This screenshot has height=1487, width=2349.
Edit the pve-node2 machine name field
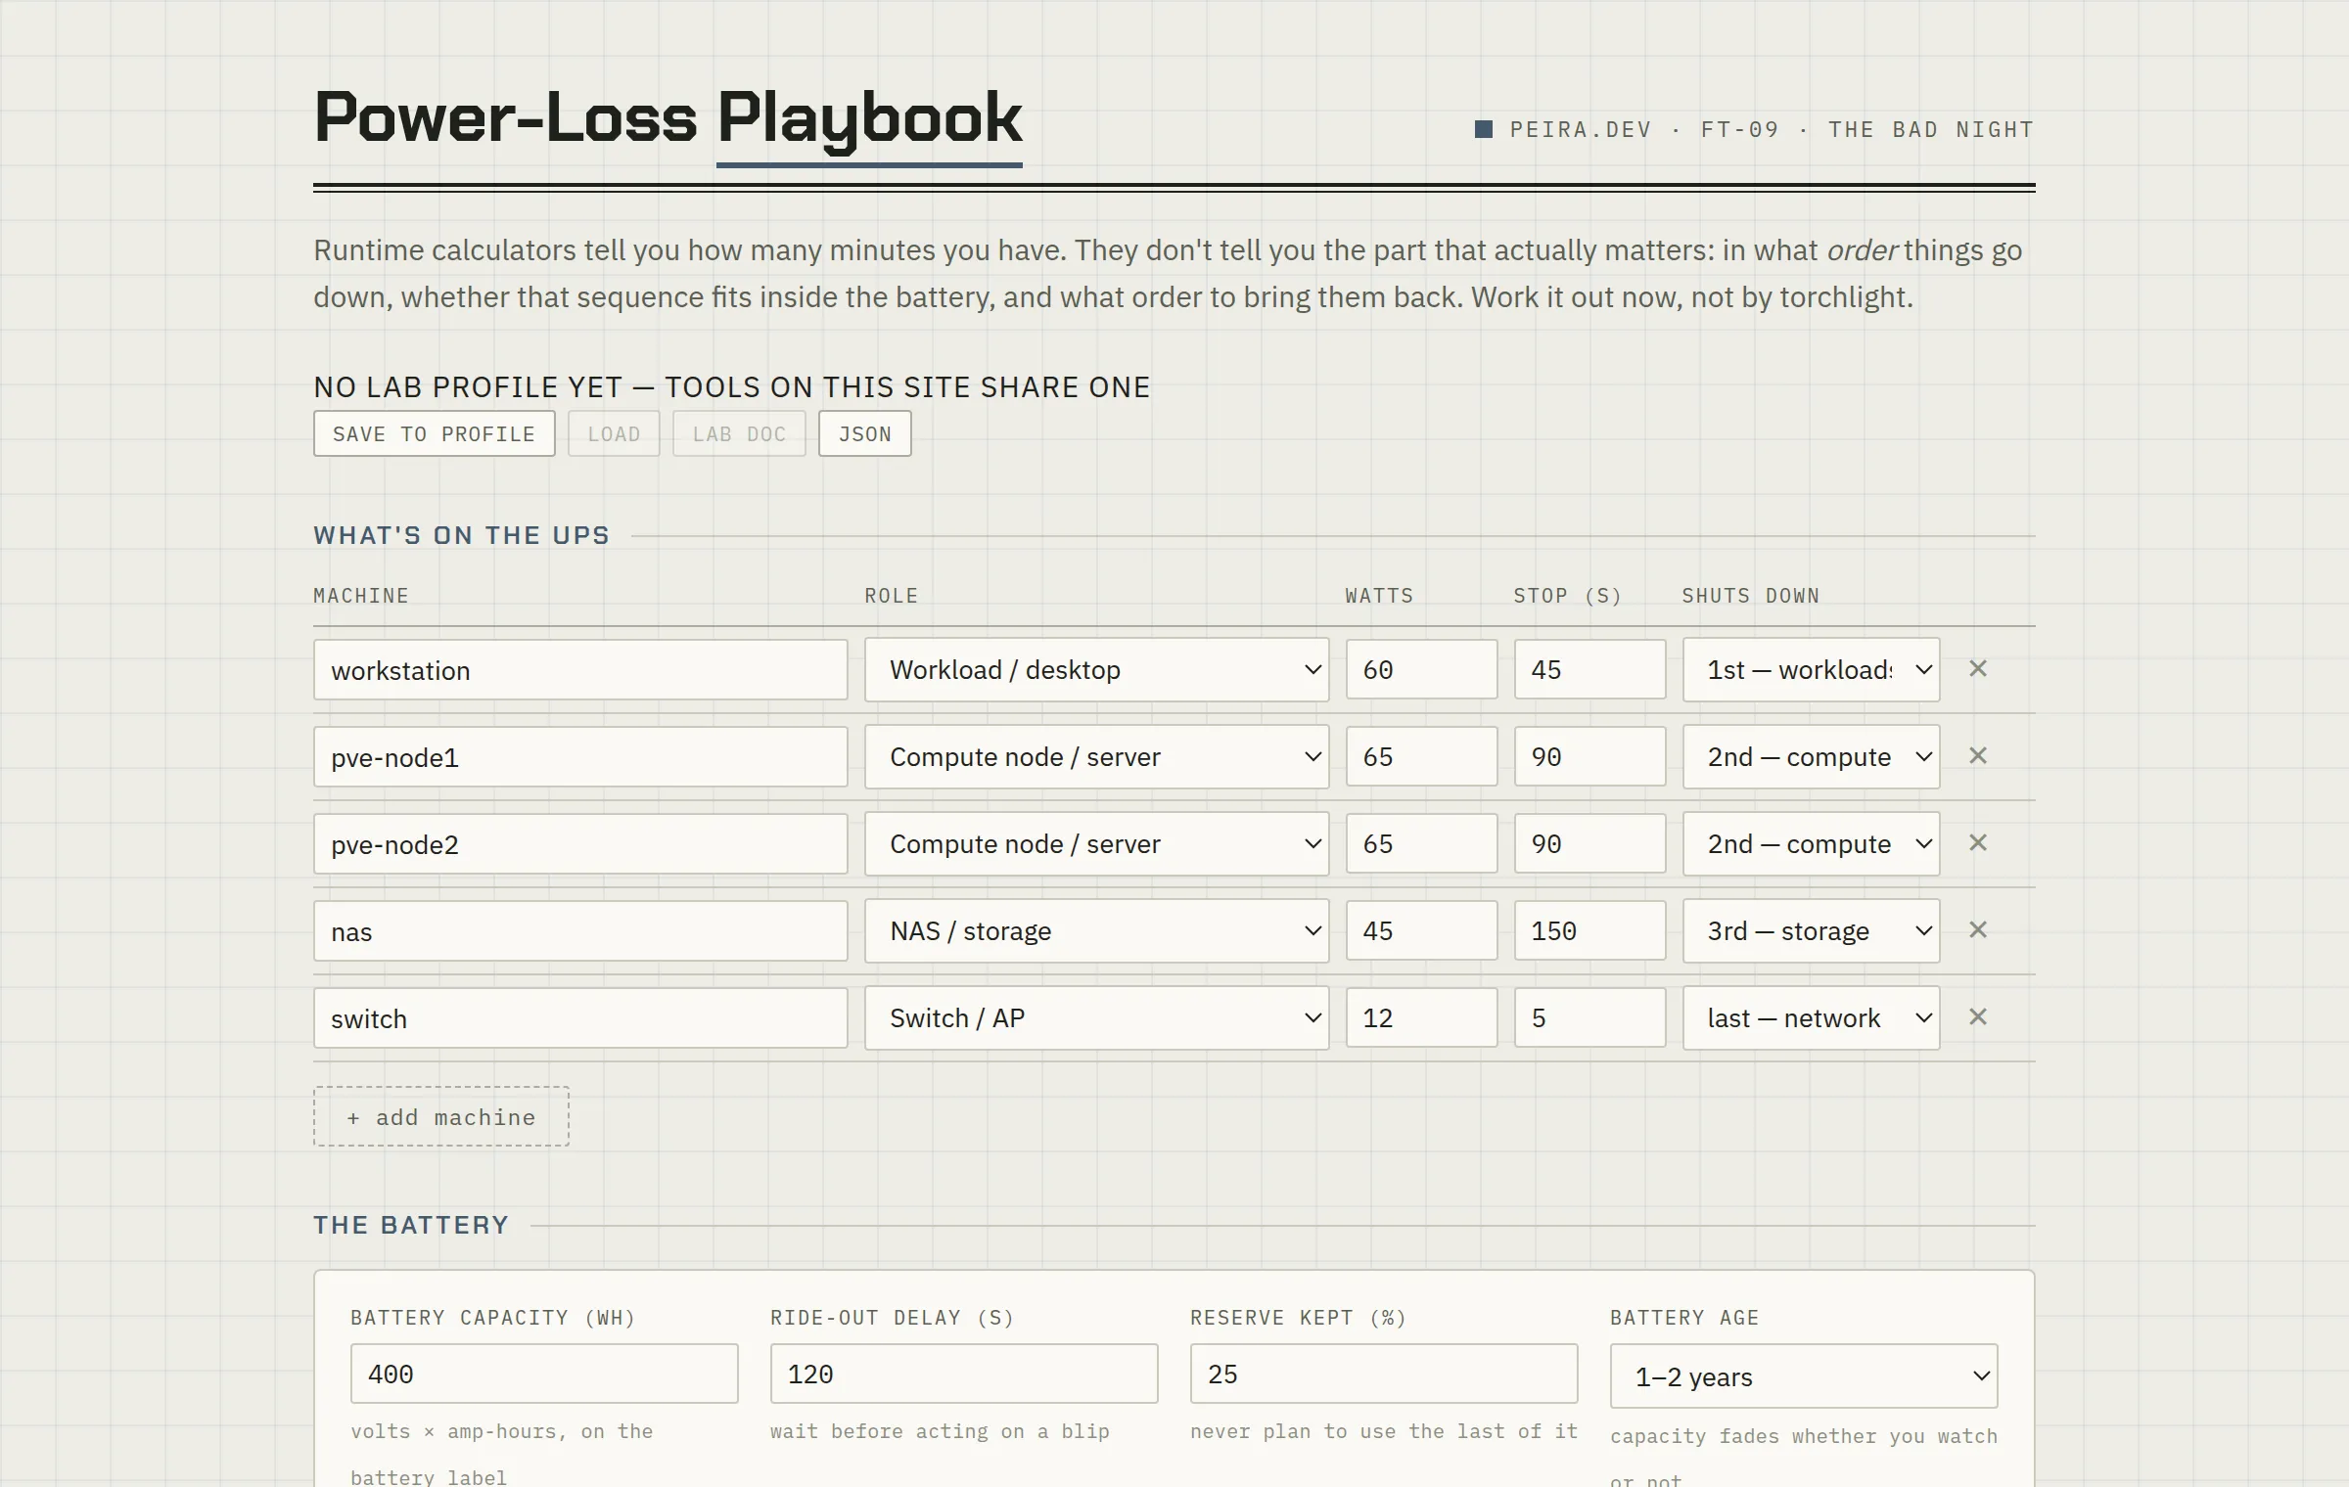(580, 844)
